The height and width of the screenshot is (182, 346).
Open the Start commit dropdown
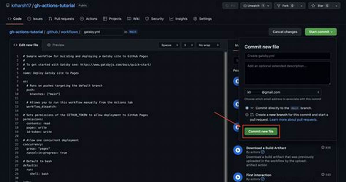coord(321,32)
